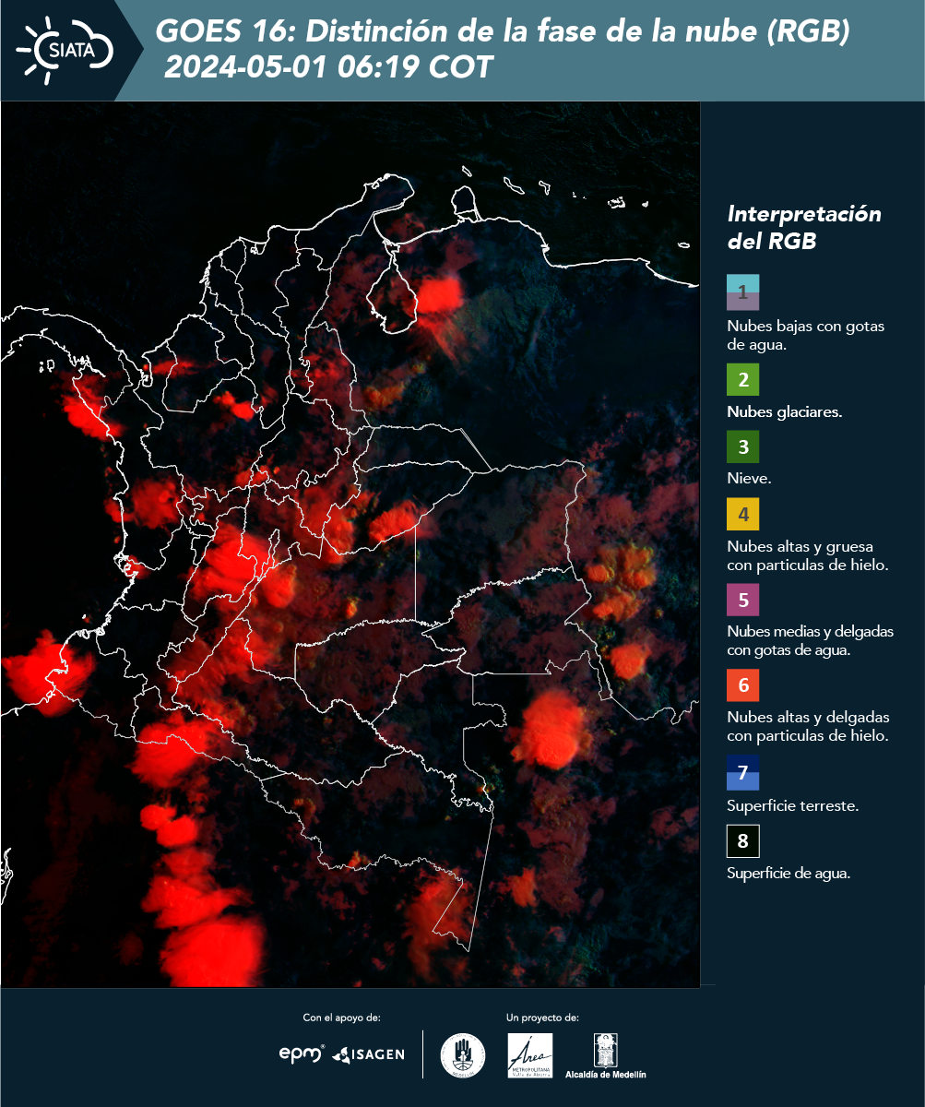The height and width of the screenshot is (1107, 925).
Task: Click the 'Nieve.' legend label
Action: (749, 479)
